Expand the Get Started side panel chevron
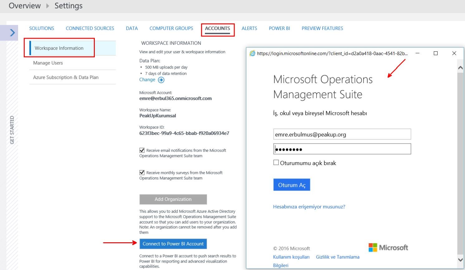465x270 pixels. [12, 32]
